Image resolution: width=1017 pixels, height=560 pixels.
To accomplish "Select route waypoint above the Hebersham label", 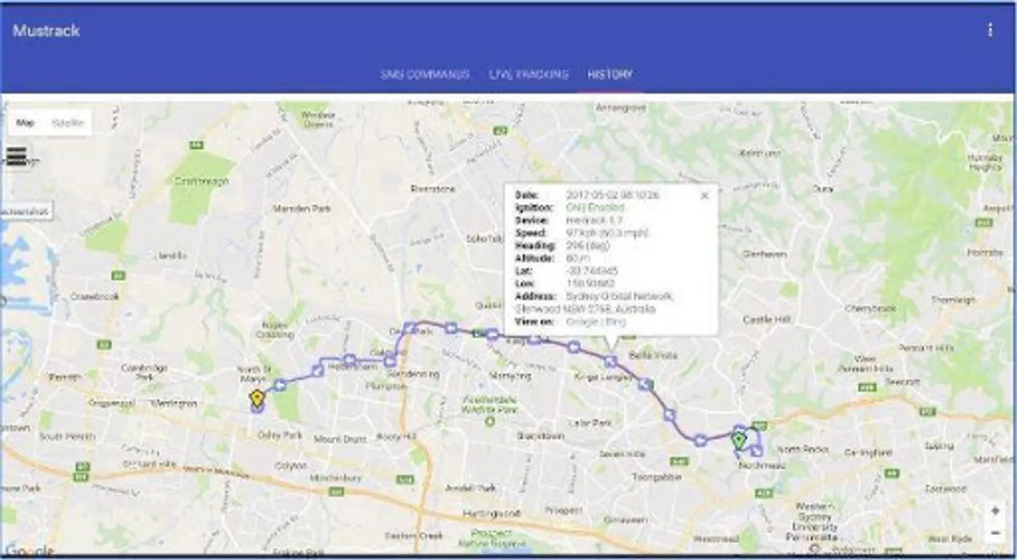I will pyautogui.click(x=350, y=360).
